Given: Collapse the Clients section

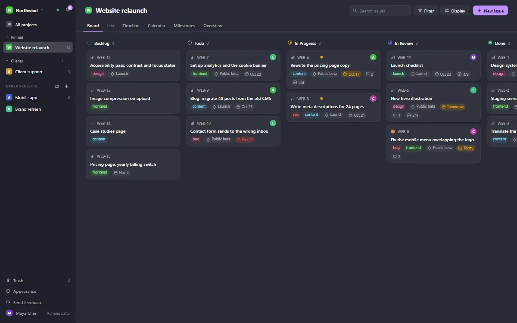Looking at the screenshot, I should [7, 61].
